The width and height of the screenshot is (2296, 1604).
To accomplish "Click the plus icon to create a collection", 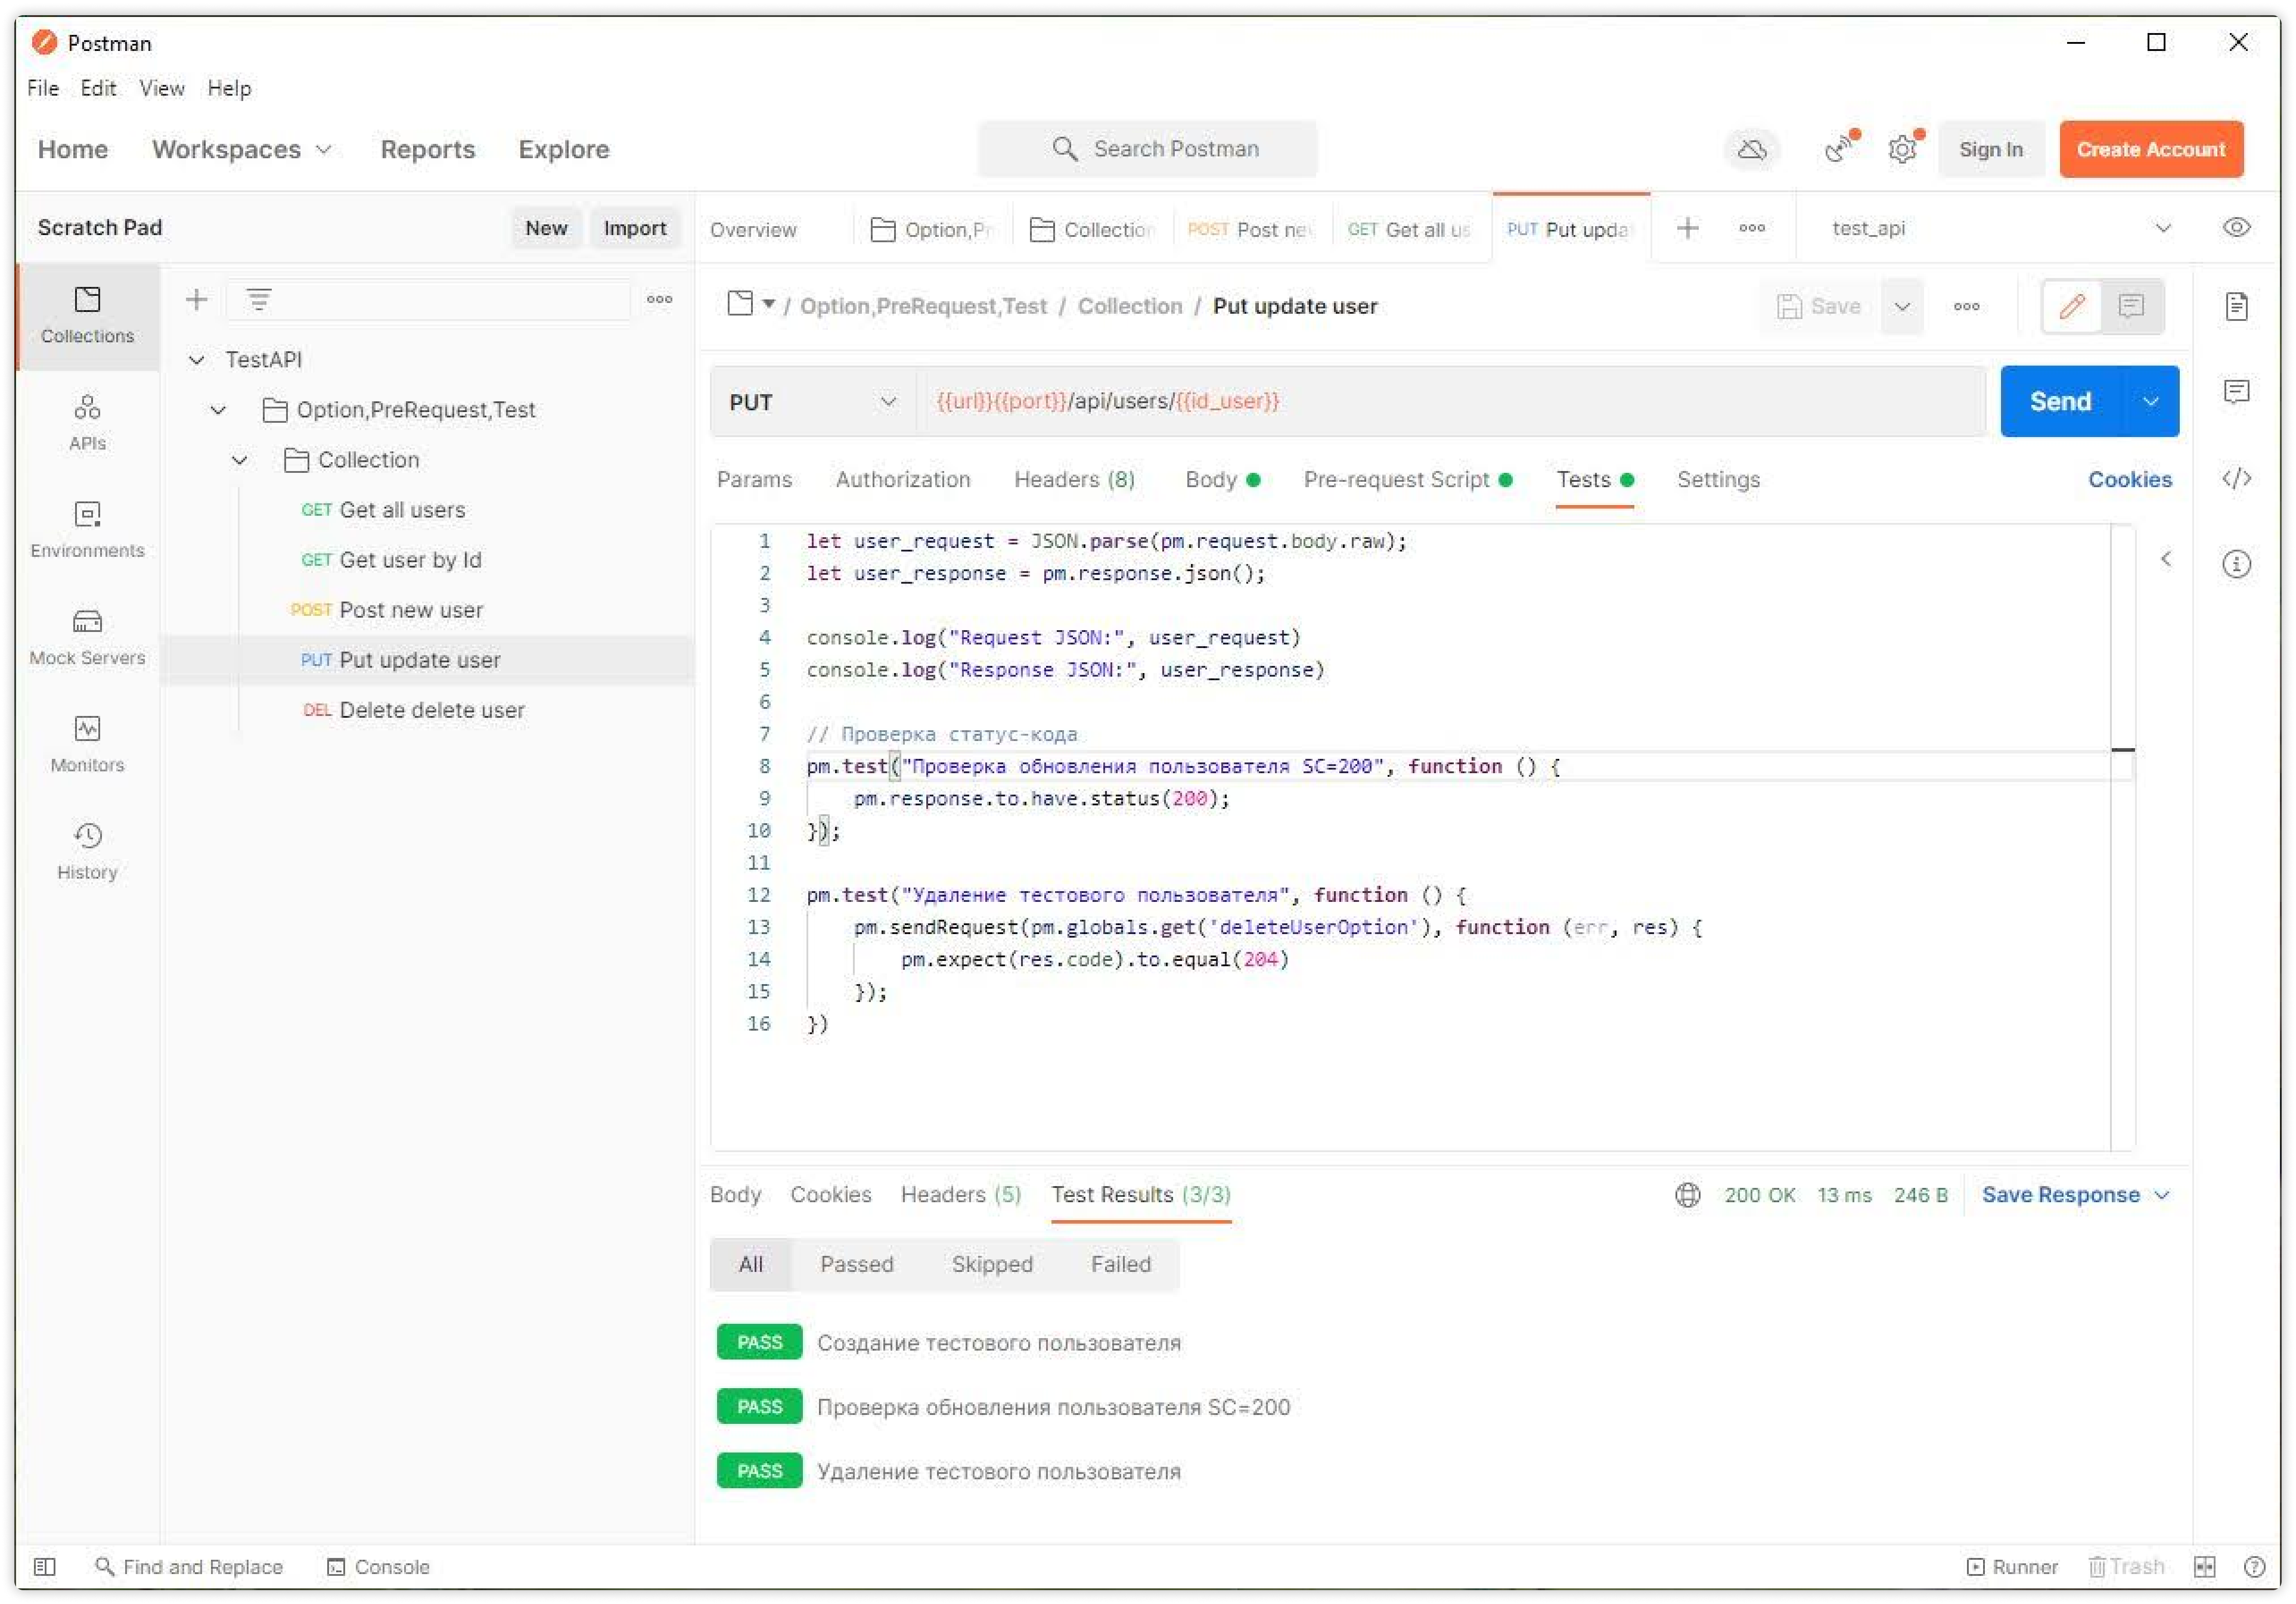I will (197, 299).
